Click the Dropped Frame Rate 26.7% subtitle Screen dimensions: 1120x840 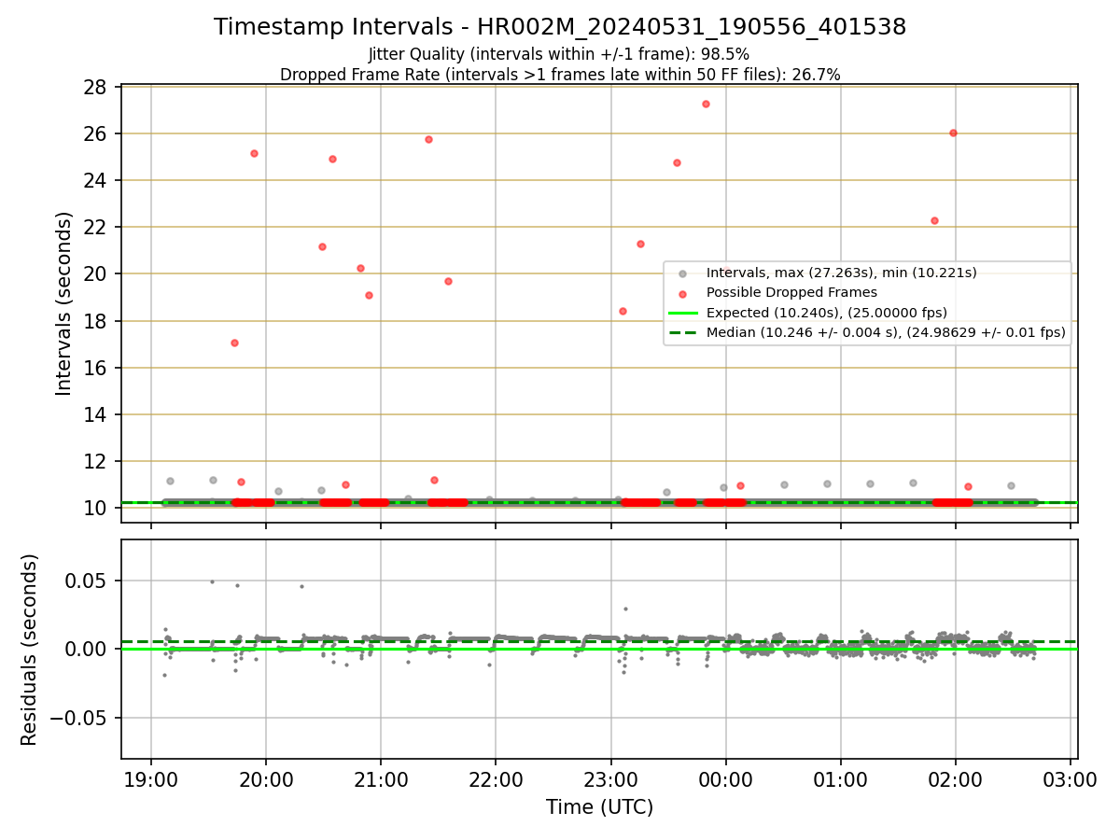[x=560, y=75]
